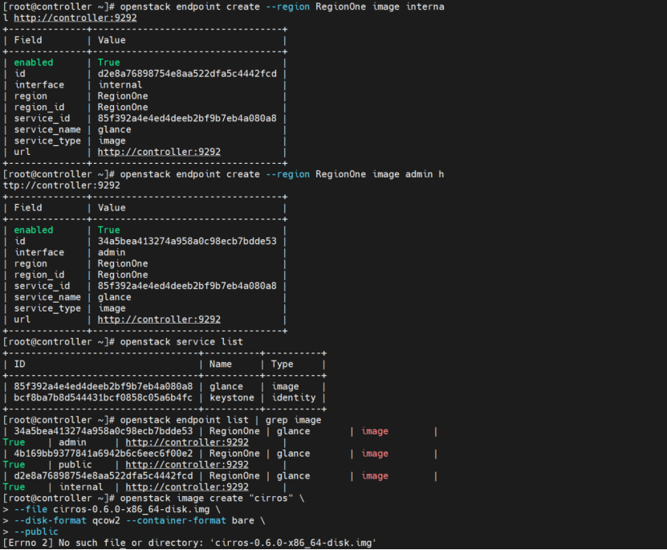The image size is (667, 550).
Task: Click the 'glance' name in the service list table
Action: coord(226,387)
